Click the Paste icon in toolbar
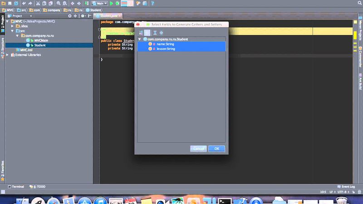This screenshot has width=363, height=204. 50,3
